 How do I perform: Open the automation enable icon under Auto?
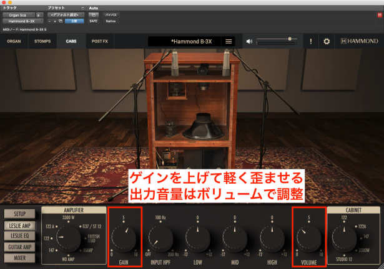click(x=94, y=15)
